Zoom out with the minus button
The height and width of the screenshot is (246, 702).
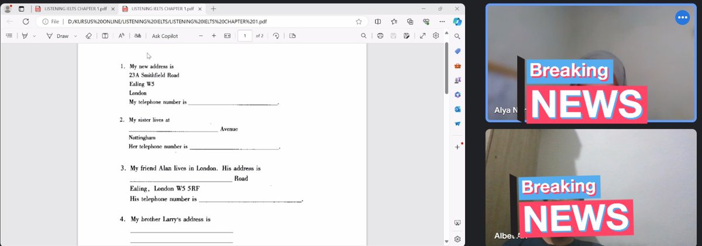[x=201, y=36]
